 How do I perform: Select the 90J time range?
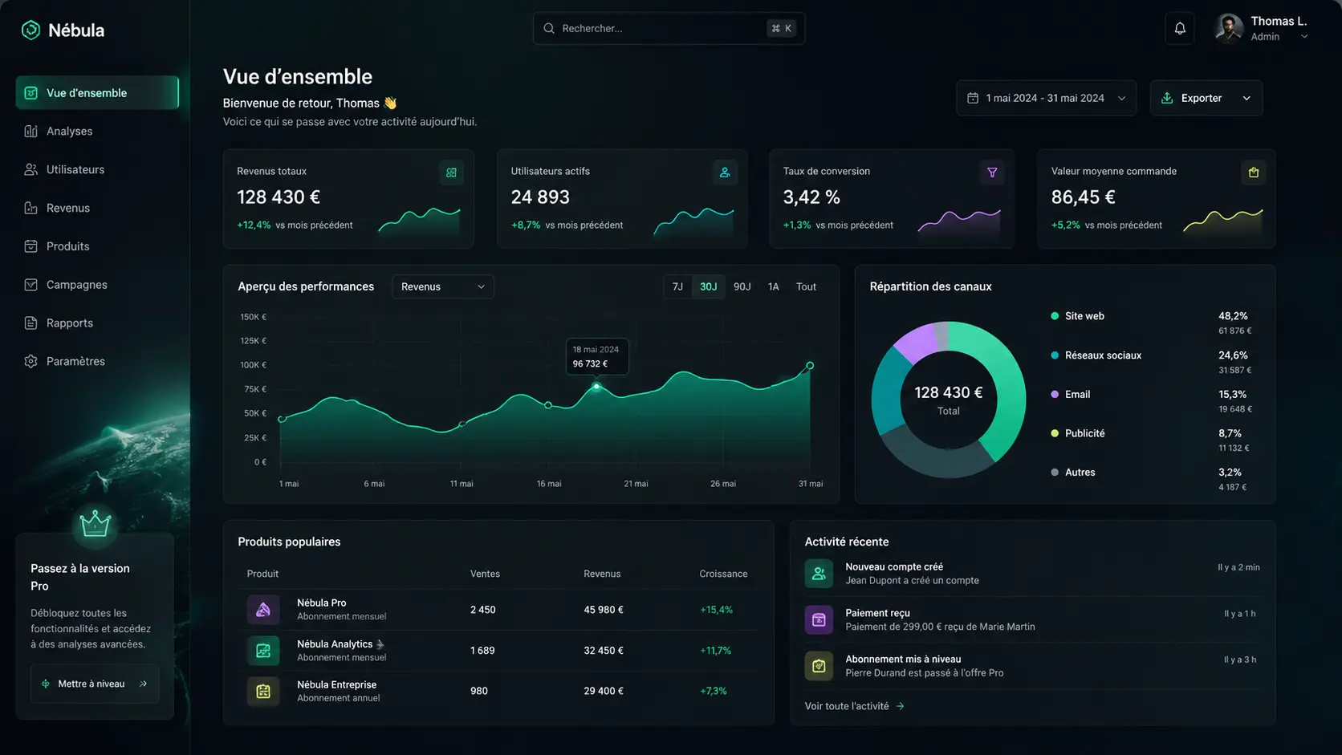point(742,286)
